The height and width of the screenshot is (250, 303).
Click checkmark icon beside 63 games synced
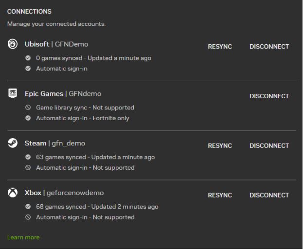(x=28, y=157)
